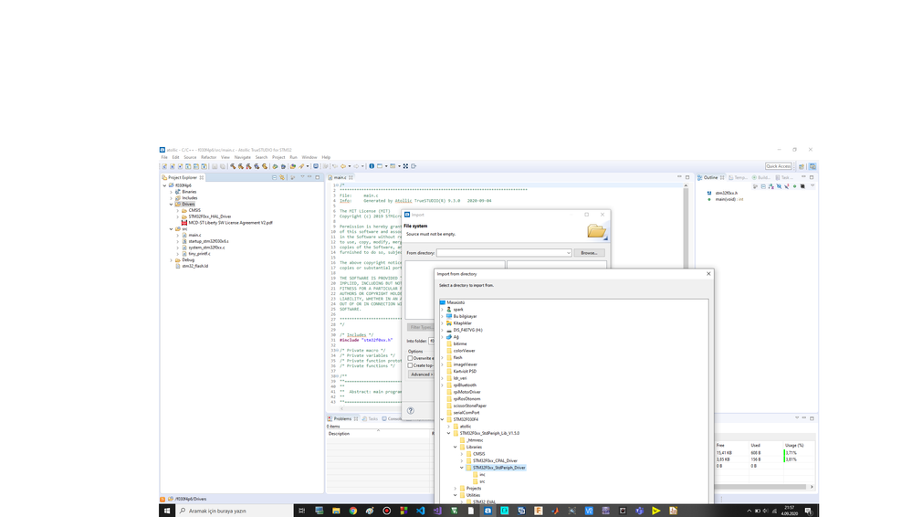
Task: Switch to the Problems tab
Action: pyautogui.click(x=342, y=418)
